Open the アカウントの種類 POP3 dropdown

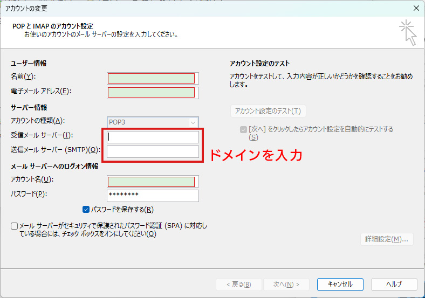(153, 122)
